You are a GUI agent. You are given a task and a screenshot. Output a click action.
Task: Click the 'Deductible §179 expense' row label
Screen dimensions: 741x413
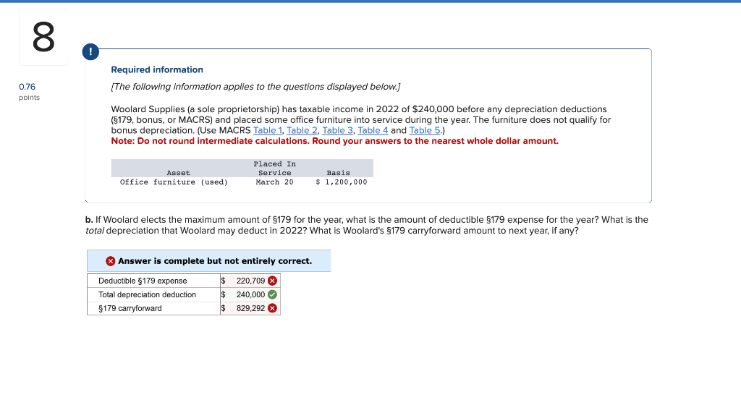(143, 281)
